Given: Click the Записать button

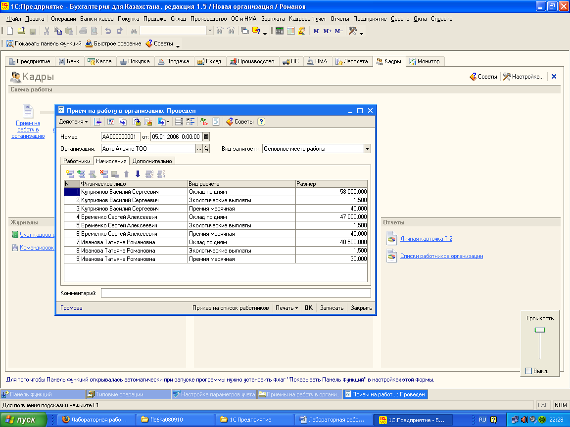Looking at the screenshot, I should click(332, 308).
